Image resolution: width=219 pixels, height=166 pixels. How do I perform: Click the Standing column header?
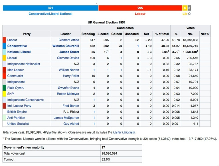pyautogui.click(x=88, y=34)
